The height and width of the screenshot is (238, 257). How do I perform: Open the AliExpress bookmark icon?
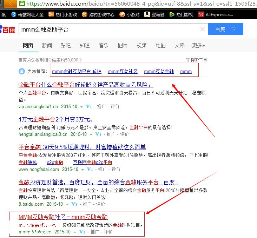(x=201, y=15)
